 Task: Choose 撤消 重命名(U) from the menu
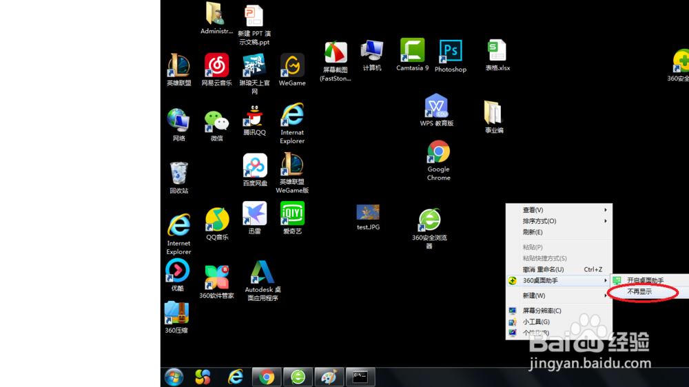559,269
